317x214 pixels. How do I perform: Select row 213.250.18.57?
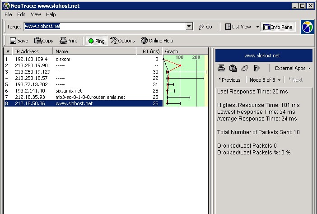83,78
